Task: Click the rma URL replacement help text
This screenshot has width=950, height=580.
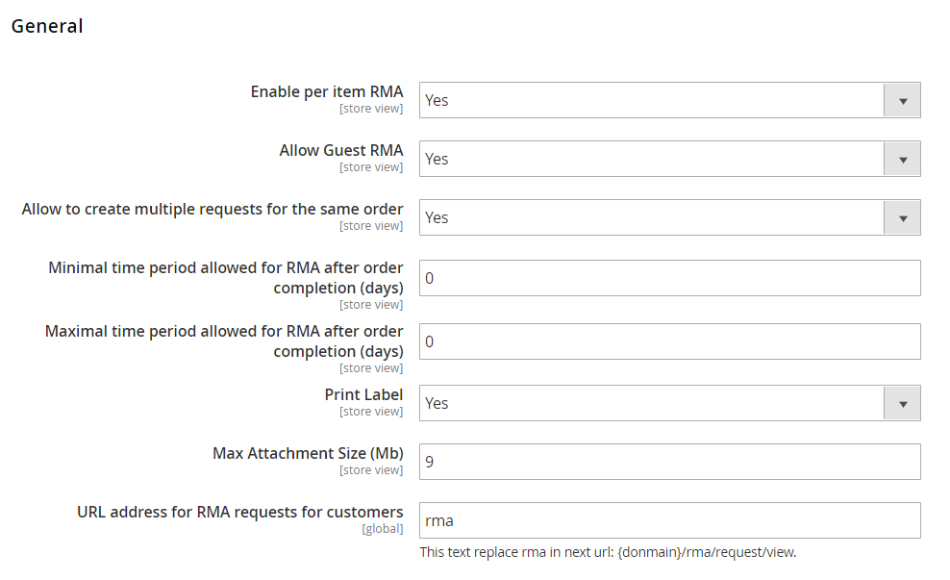Action: (608, 552)
